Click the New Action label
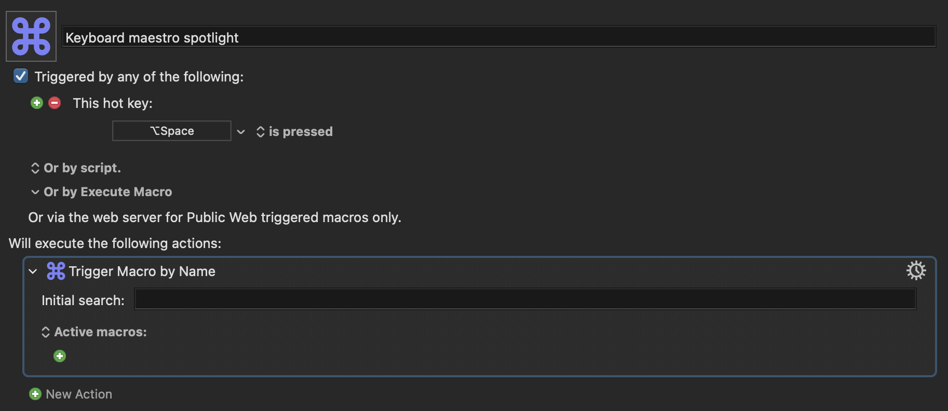948x411 pixels. [x=79, y=394]
